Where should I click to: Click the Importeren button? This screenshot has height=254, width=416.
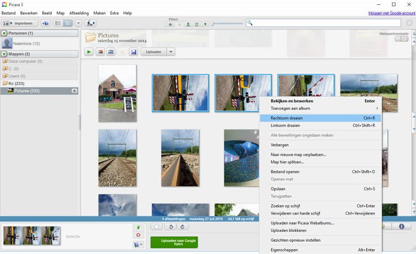20,23
